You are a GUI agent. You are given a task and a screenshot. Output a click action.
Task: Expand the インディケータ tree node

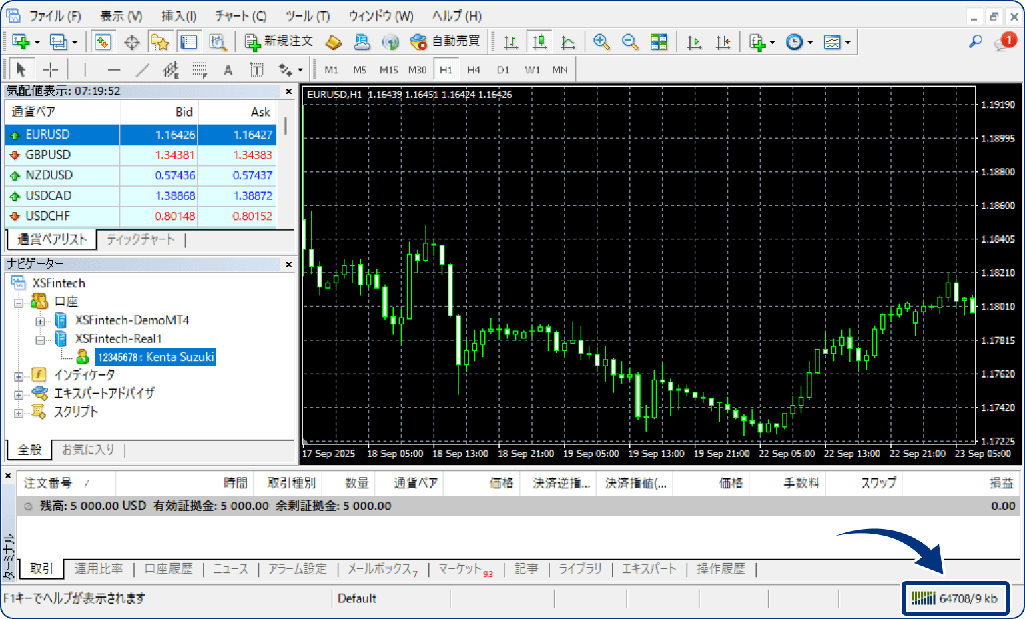pyautogui.click(x=19, y=376)
